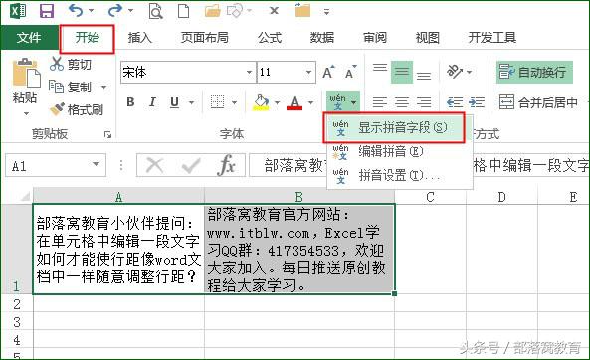
Task: Toggle 自动换行 wrap text
Action: point(534,72)
